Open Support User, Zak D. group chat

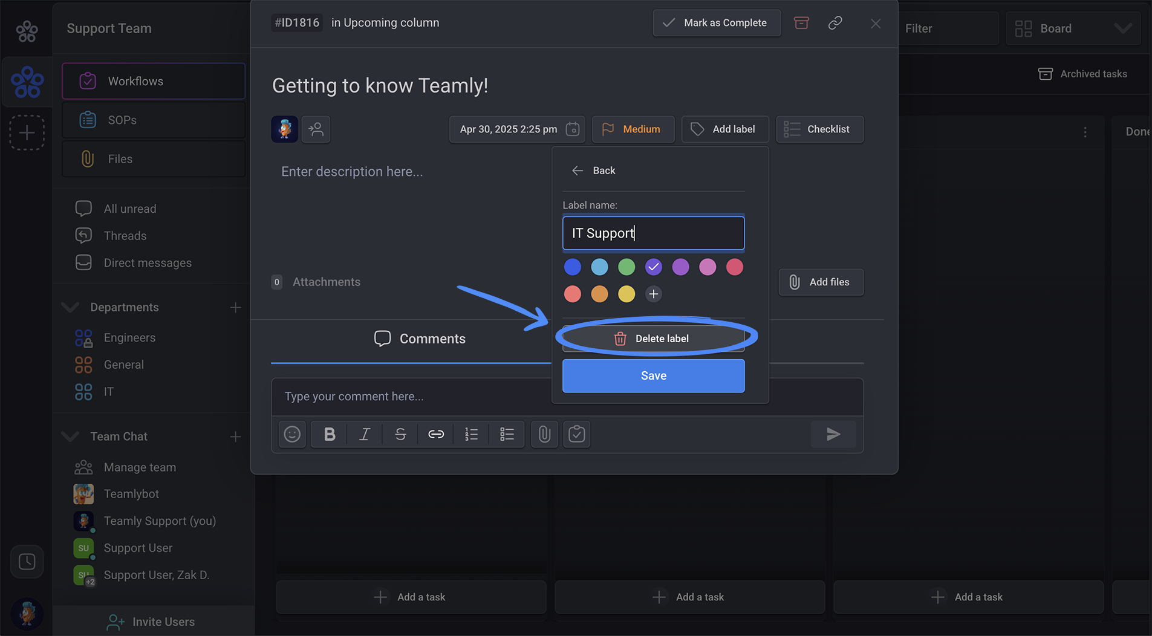click(x=157, y=575)
